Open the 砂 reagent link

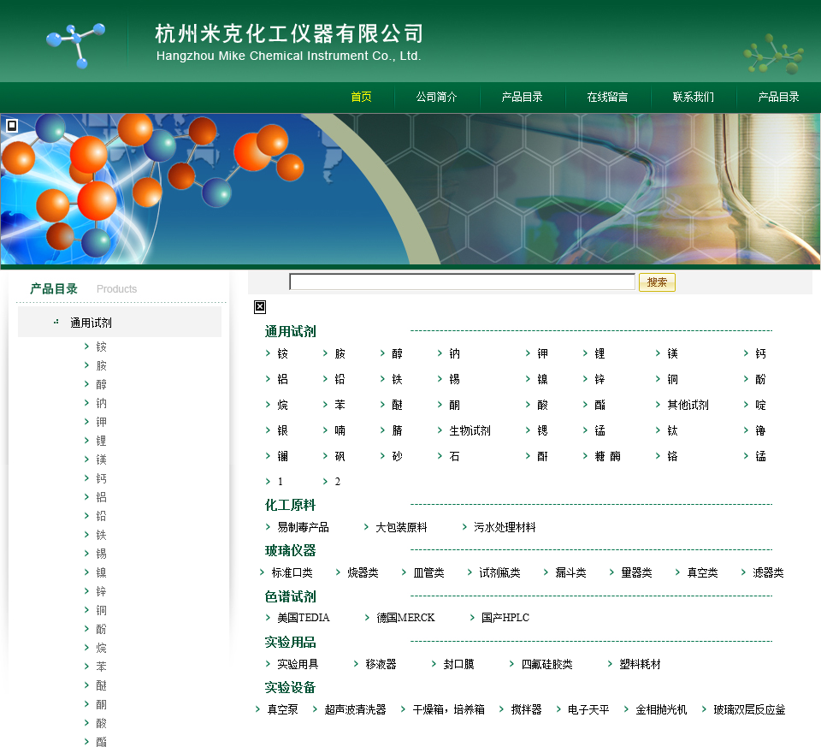(398, 456)
